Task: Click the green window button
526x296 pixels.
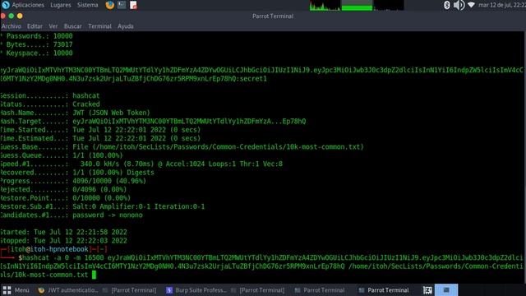Action: [x=11, y=16]
